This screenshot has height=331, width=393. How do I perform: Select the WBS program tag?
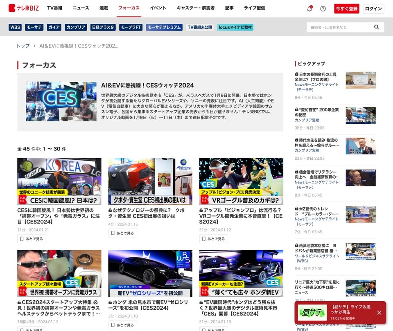(x=15, y=27)
